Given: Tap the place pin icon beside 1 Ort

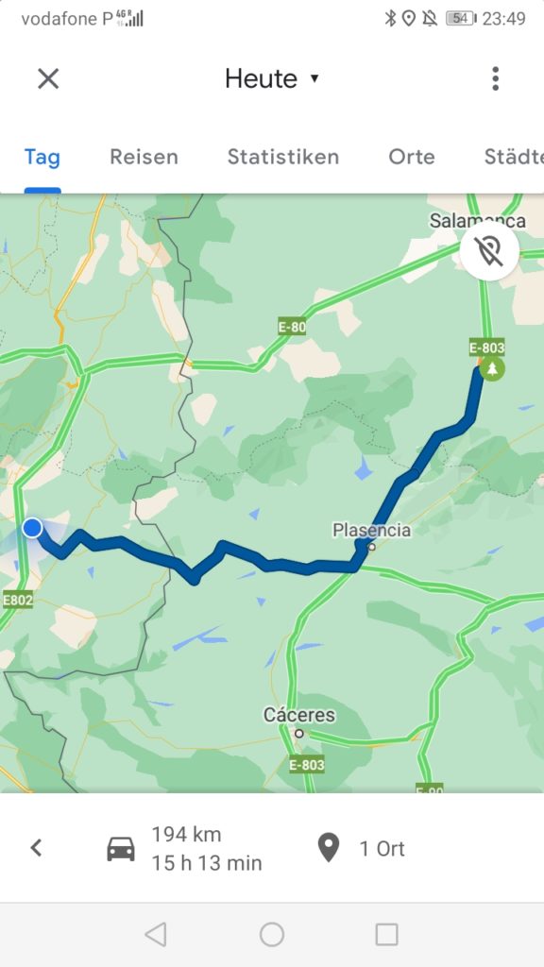Looking at the screenshot, I should coord(329,848).
